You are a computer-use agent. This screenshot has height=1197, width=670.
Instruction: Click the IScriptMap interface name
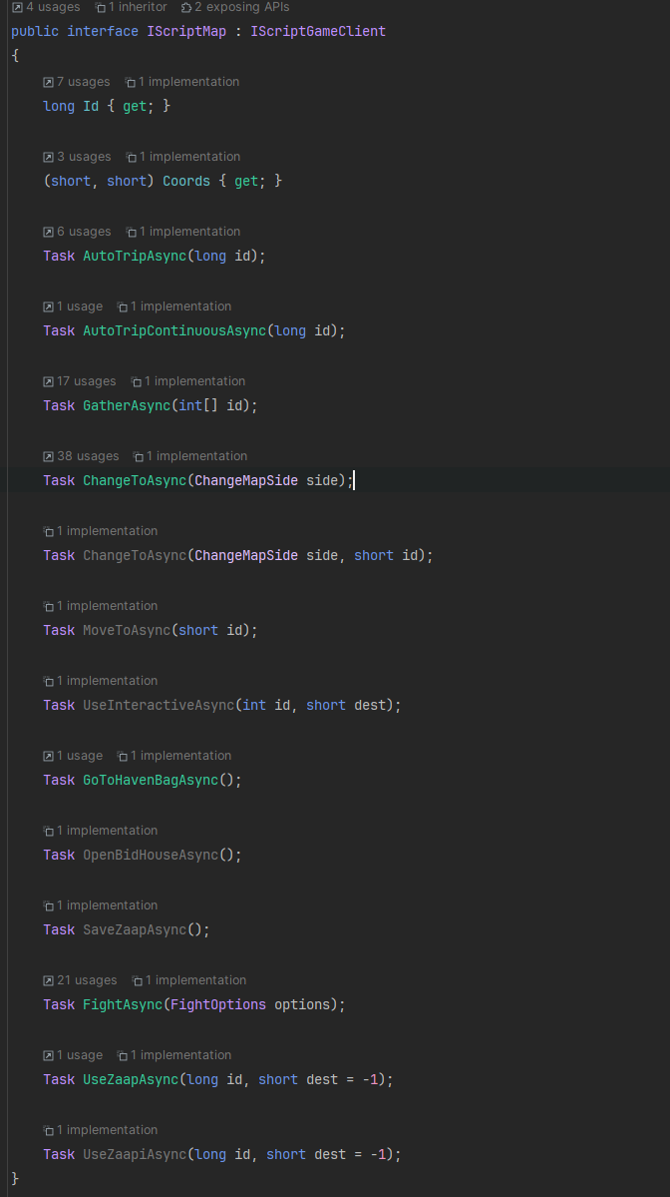tap(186, 31)
